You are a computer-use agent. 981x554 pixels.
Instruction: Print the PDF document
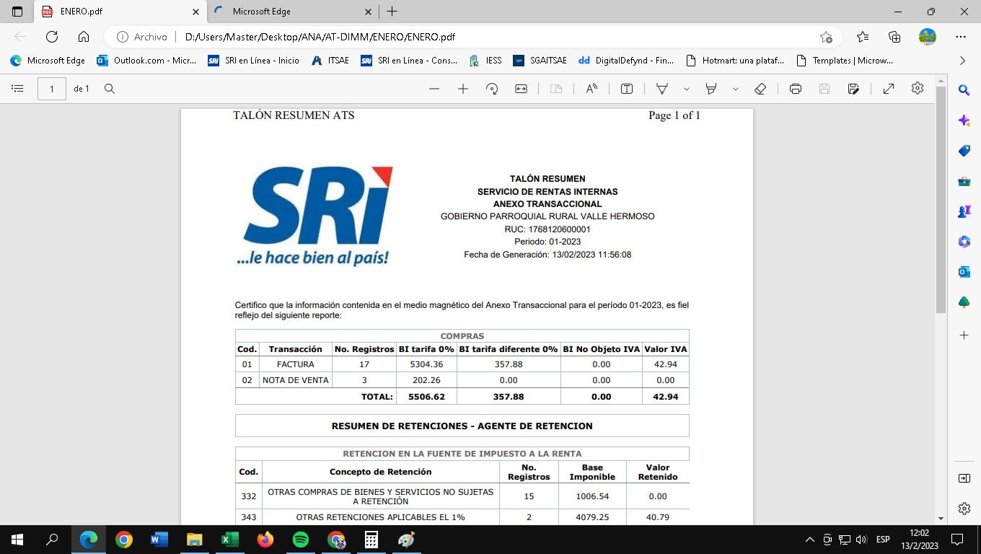click(796, 89)
